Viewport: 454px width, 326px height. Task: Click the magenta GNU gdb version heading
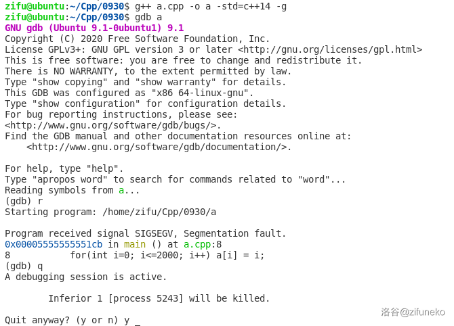94,28
